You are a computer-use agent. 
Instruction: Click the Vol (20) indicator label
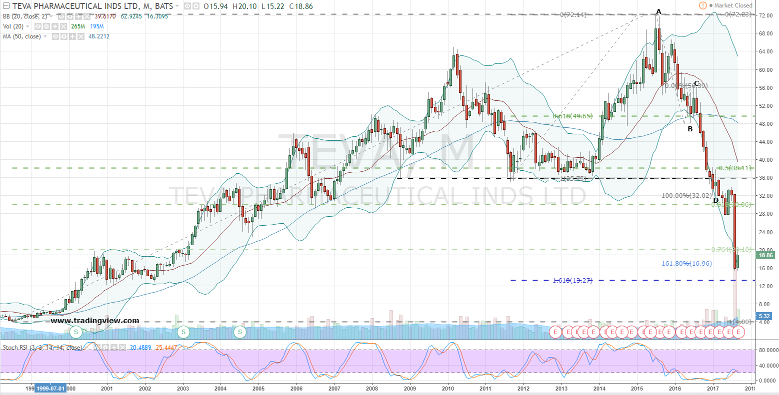tap(13, 26)
